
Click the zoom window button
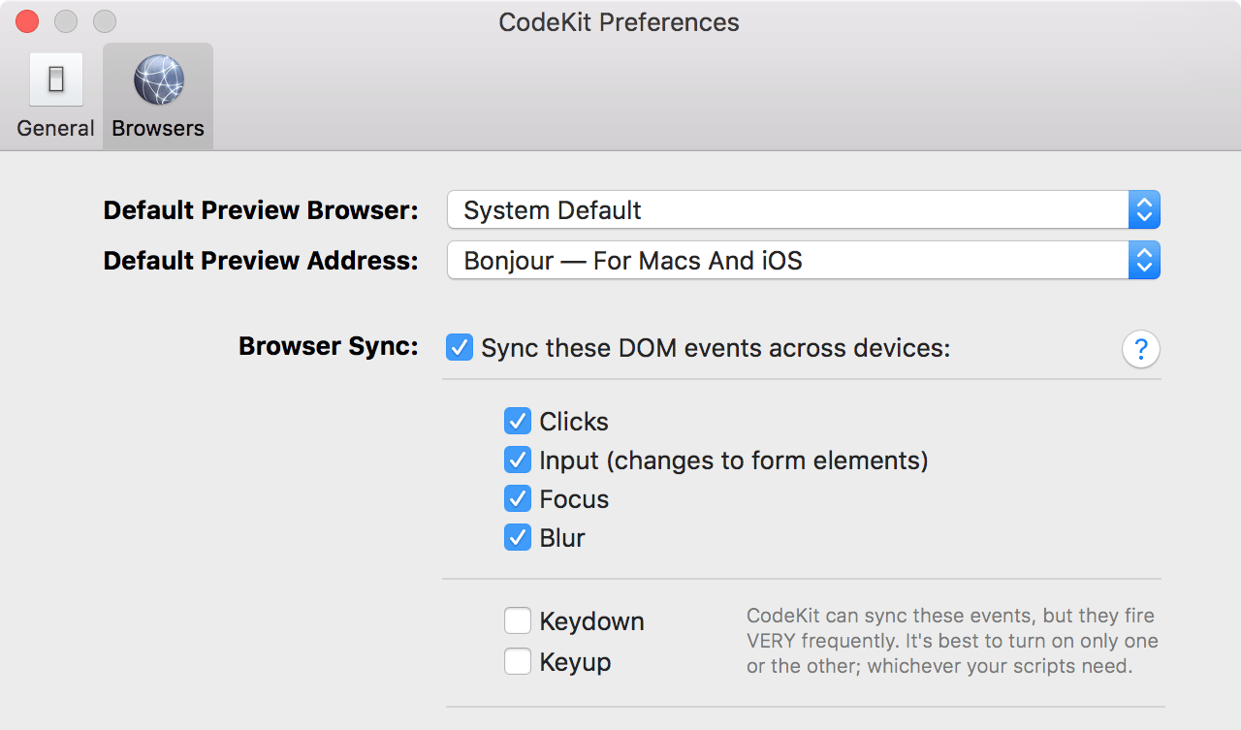(x=105, y=20)
